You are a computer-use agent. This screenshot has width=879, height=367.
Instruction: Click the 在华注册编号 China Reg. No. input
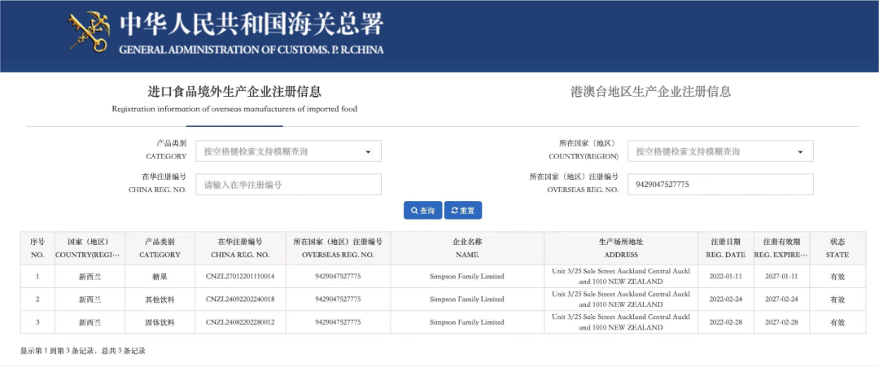tap(288, 185)
